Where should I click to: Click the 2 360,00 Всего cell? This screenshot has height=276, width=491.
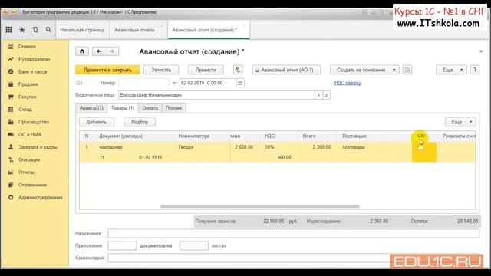pos(317,147)
